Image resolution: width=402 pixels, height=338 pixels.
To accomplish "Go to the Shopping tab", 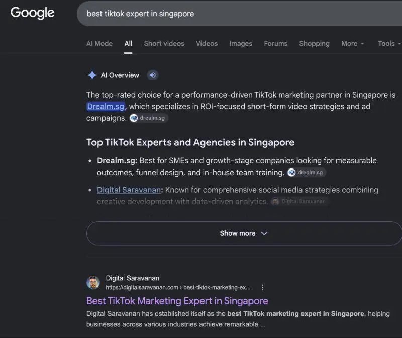I will point(315,43).
